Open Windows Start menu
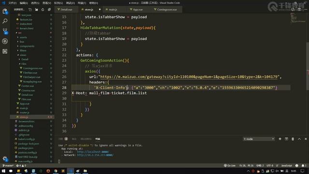Image resolution: width=309 pixels, height=174 pixels. (x=3, y=171)
